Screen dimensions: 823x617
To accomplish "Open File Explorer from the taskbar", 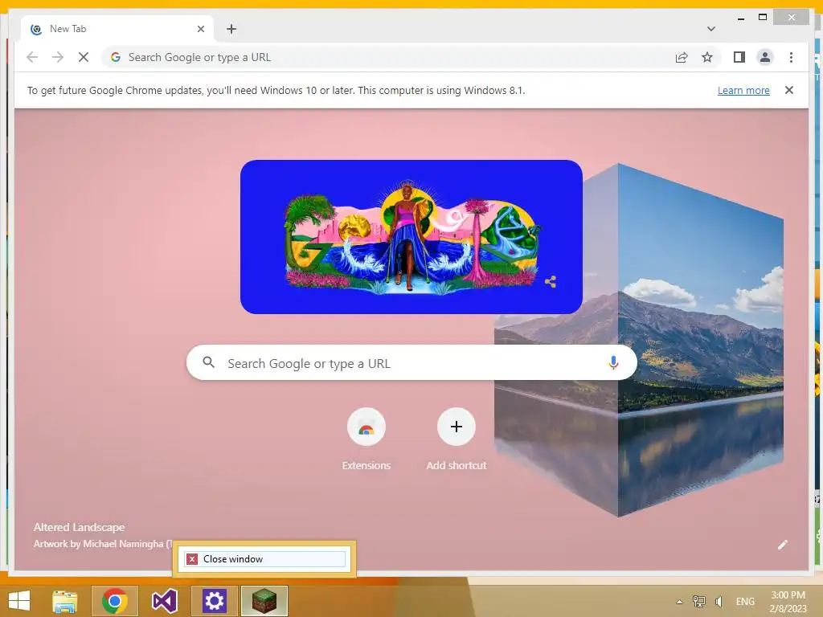I will 64,601.
